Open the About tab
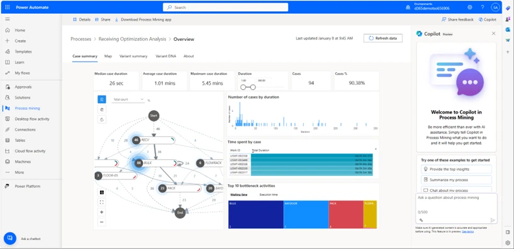514x249 pixels. [189, 56]
